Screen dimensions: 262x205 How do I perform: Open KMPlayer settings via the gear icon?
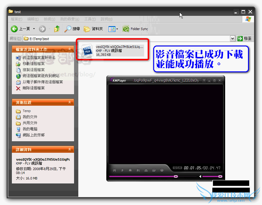(161, 169)
